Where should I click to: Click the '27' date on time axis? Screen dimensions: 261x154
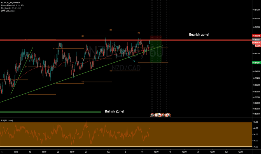(86, 152)
